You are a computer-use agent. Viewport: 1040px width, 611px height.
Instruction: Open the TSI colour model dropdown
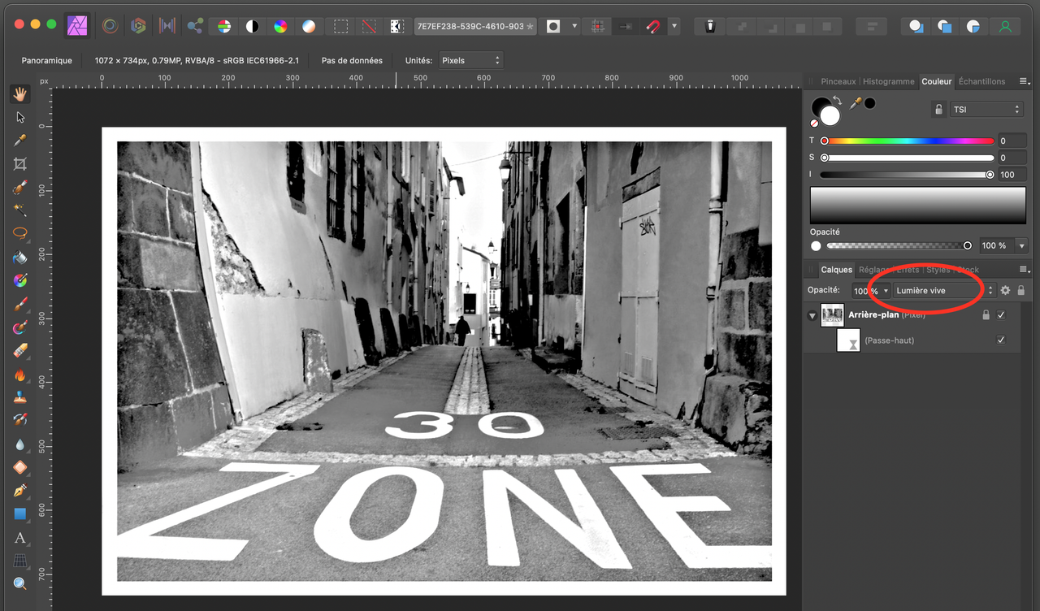point(986,110)
